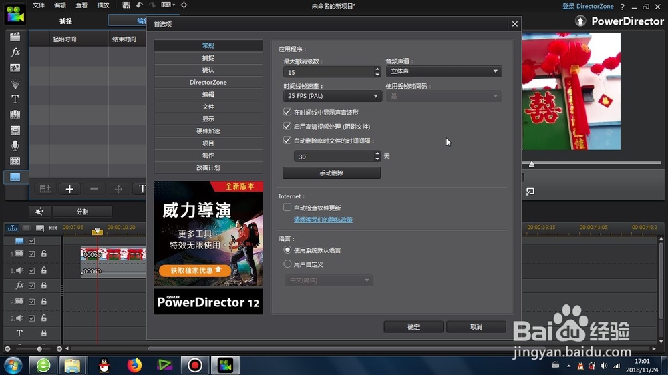Click the add track icon in timeline
668x375 pixels.
pos(40,228)
